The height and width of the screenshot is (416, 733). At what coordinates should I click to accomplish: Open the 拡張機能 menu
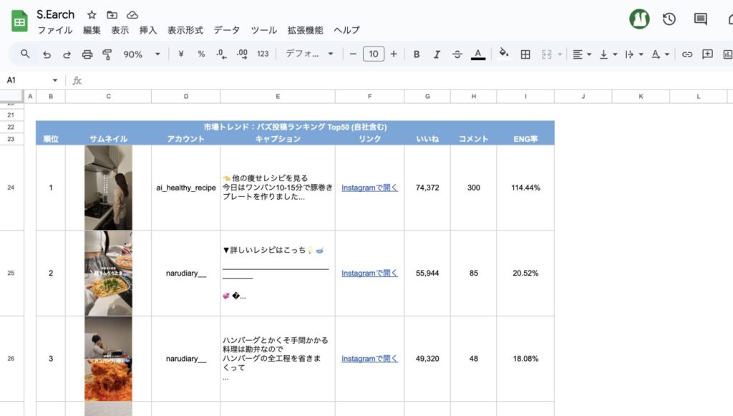[306, 30]
